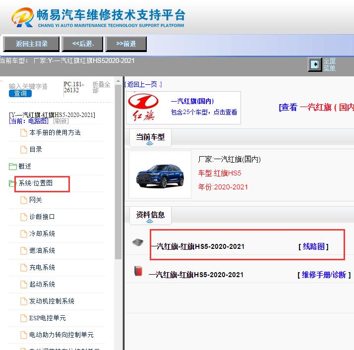Expand the 概述 folder icon
This screenshot has height=350, width=354.
(x=13, y=167)
